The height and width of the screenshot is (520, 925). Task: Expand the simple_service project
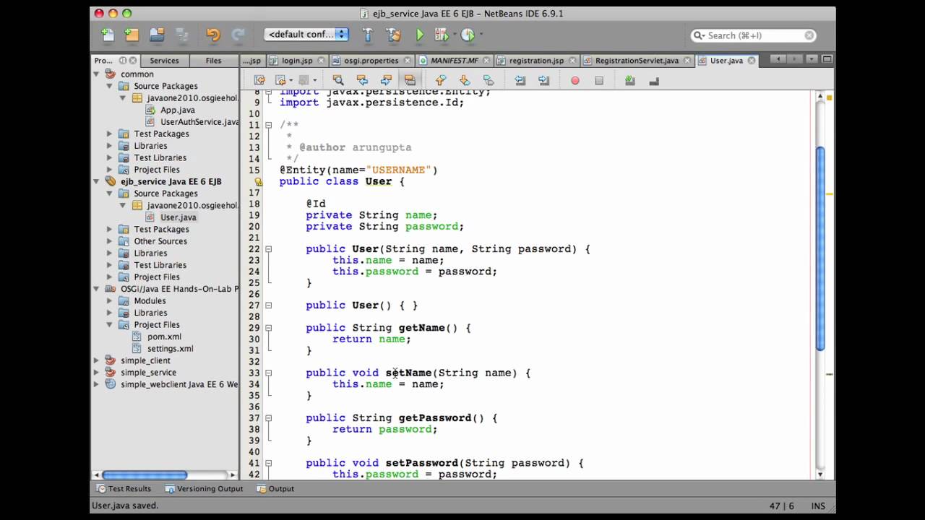tap(96, 372)
